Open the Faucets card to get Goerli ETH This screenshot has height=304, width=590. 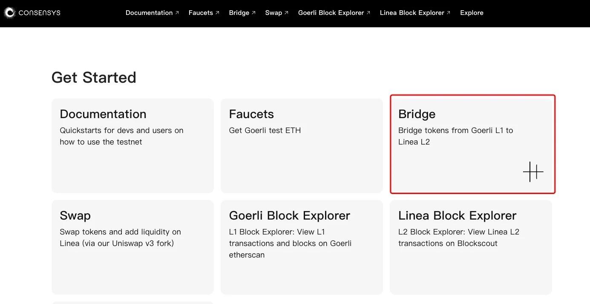point(302,145)
